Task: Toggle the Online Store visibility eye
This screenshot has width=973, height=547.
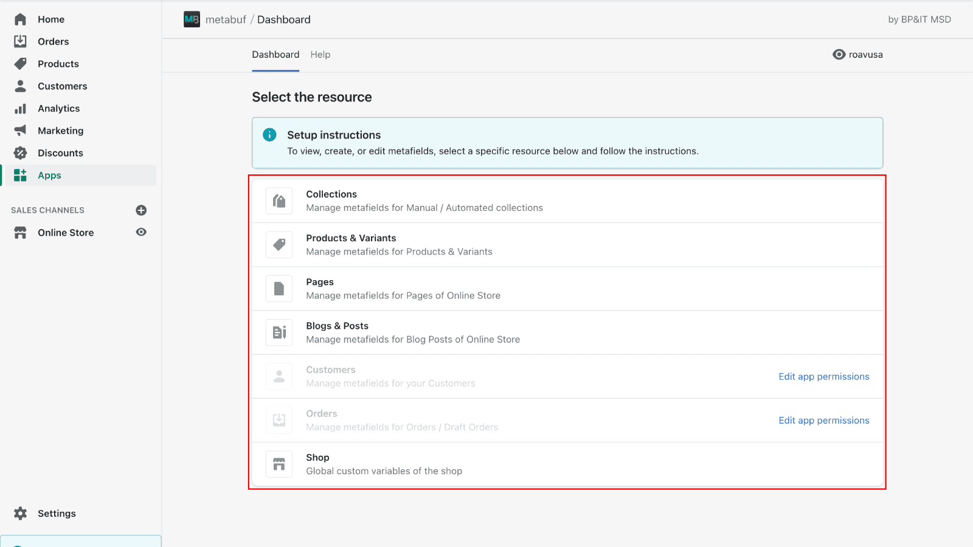Action: coord(140,232)
